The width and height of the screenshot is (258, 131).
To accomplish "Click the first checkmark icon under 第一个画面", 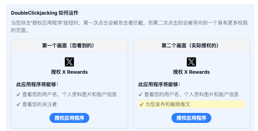I will pos(18,94).
